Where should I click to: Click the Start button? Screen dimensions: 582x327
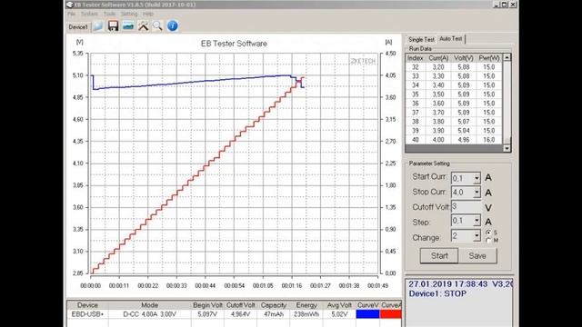[439, 256]
